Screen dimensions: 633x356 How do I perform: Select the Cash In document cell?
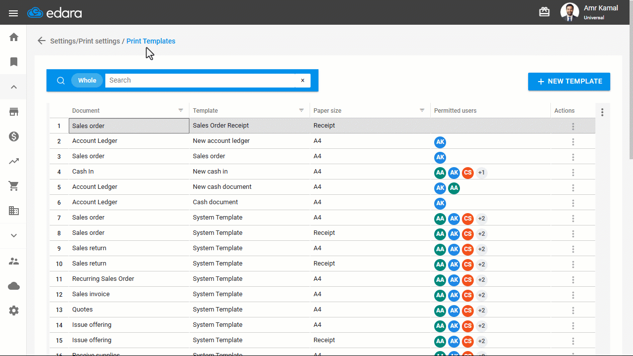coord(129,172)
